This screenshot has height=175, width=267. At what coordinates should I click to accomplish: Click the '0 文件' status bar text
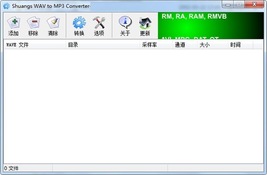point(12,168)
